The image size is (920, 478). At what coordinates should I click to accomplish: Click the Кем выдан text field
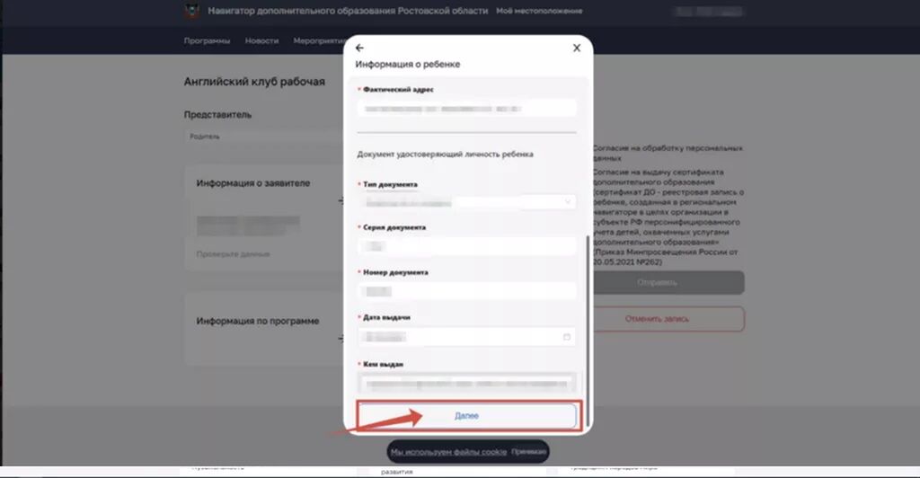[x=467, y=384]
